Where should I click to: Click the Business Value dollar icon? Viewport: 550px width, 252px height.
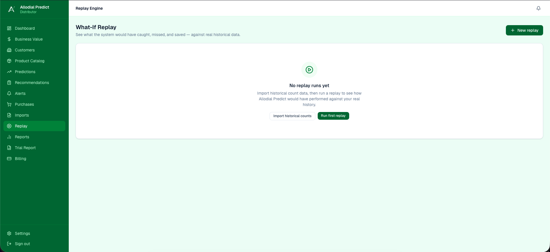coord(9,39)
